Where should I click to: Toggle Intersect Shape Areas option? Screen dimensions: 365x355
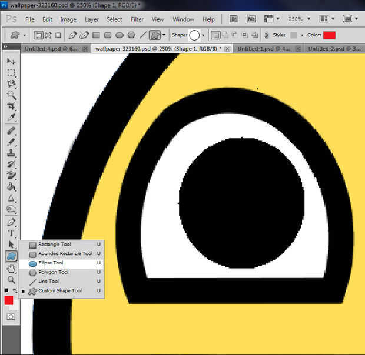(x=245, y=35)
